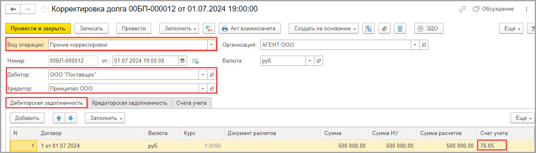Image resolution: width=536 pixels, height=153 pixels.
Task: Click the Сумма НУ column header
Action: click(x=392, y=133)
